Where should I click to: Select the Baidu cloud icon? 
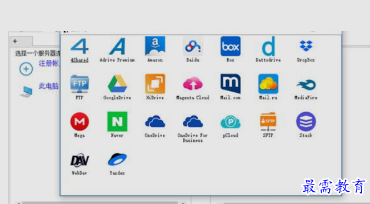[193, 46]
